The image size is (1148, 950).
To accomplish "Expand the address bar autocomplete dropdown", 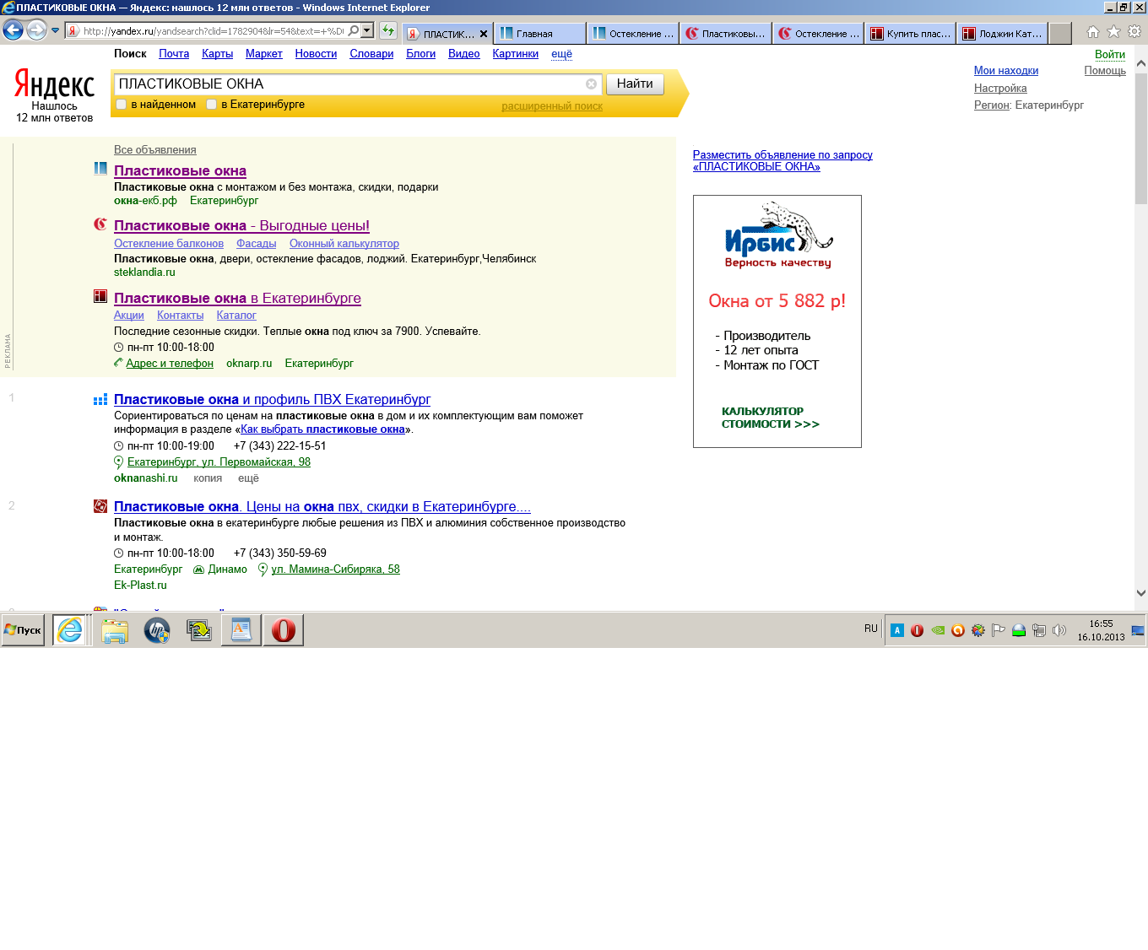I will pyautogui.click(x=367, y=31).
